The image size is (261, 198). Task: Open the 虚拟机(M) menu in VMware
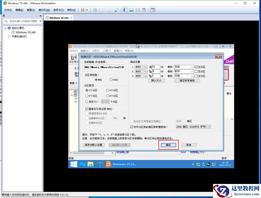(44, 10)
